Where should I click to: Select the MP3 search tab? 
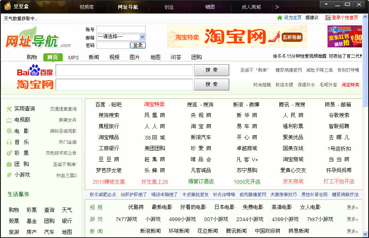click(73, 57)
